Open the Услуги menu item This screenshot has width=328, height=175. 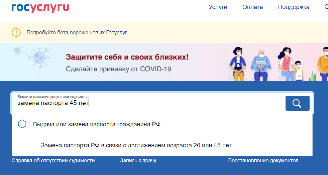[218, 7]
